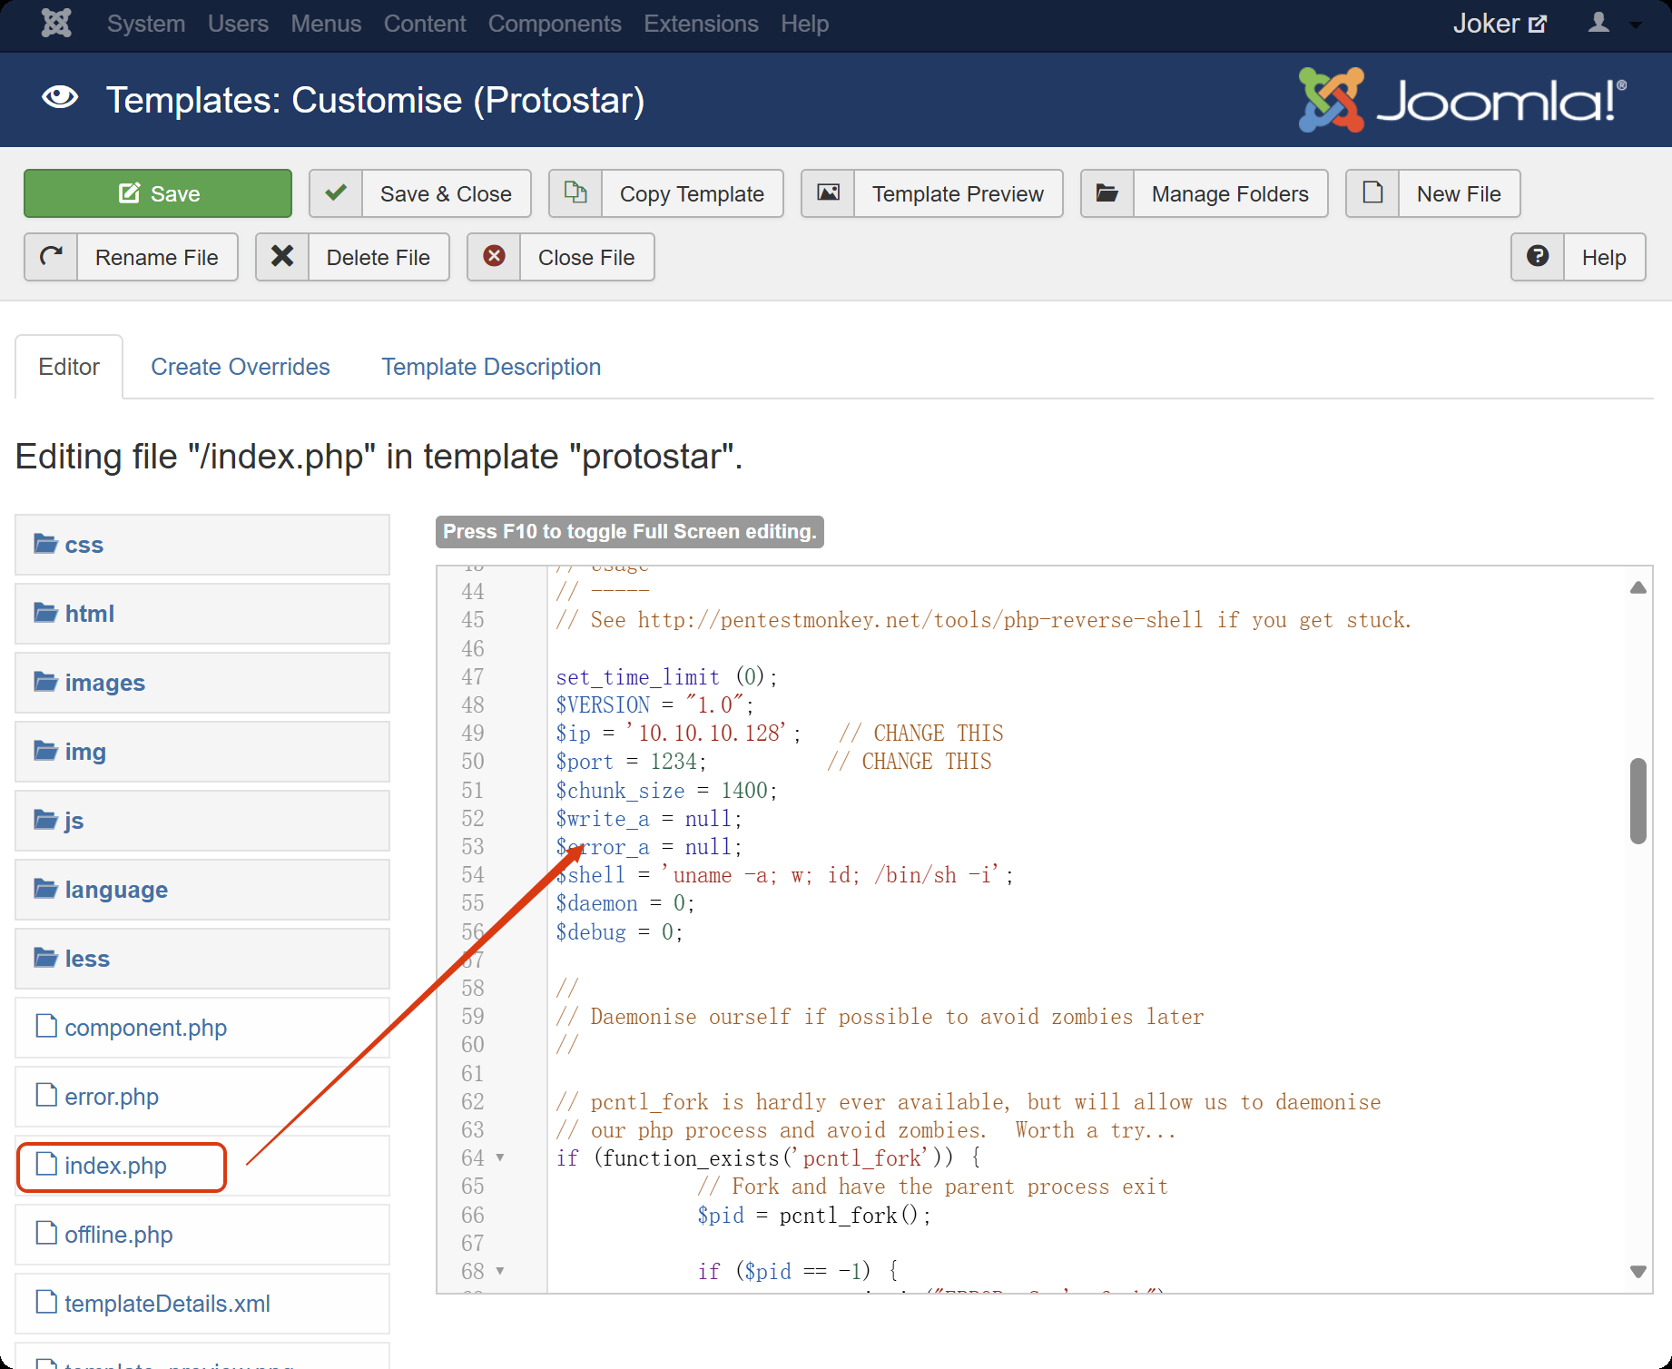Open component.php file
The image size is (1672, 1369).
point(202,1028)
